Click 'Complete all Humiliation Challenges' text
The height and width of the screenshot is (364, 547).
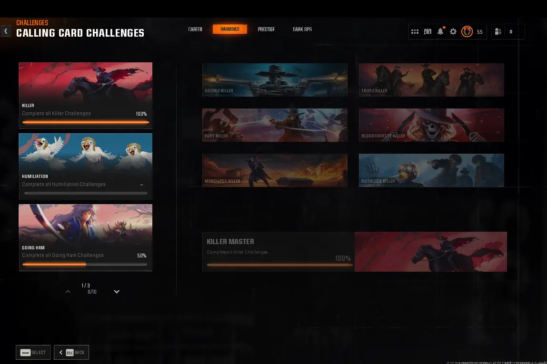point(63,184)
